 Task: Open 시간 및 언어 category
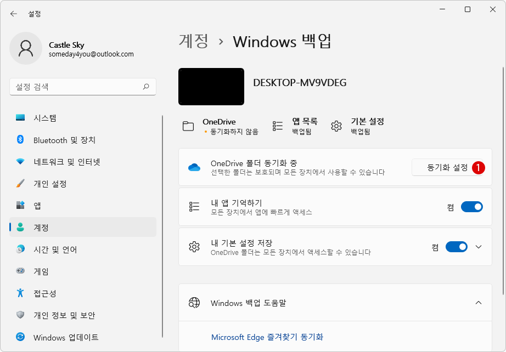pyautogui.click(x=83, y=249)
